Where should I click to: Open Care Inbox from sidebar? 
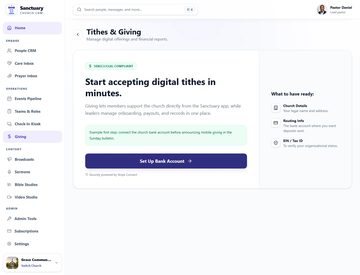coord(32,63)
